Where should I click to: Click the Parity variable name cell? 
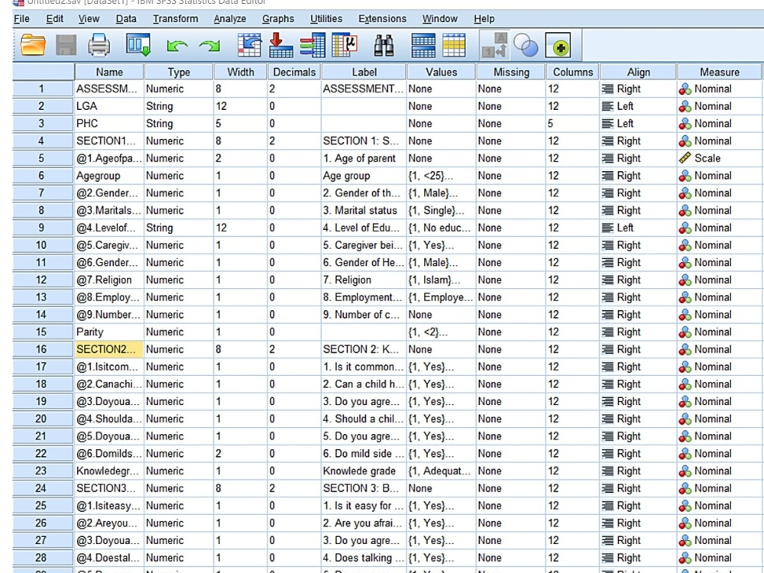coord(109,332)
